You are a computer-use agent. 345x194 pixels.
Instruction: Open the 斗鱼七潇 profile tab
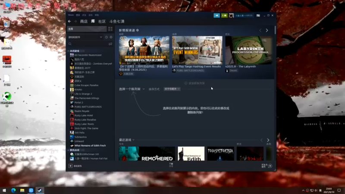coord(117,21)
